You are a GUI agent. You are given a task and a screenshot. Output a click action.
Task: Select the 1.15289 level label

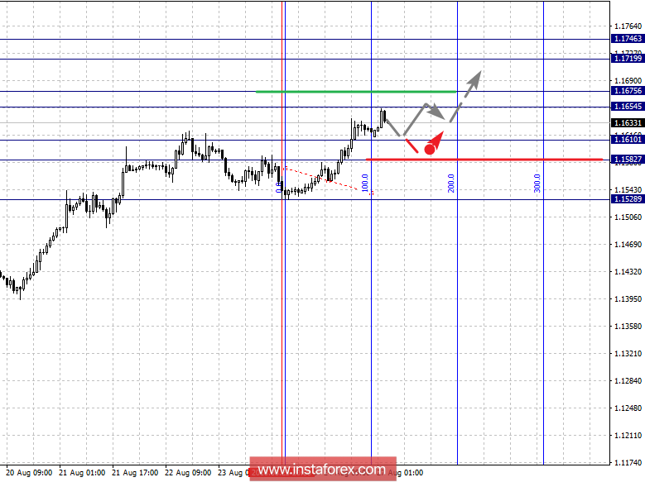[x=627, y=199]
